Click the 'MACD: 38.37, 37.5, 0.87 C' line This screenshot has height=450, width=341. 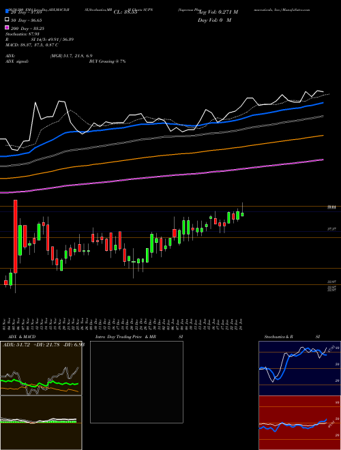click(x=32, y=45)
